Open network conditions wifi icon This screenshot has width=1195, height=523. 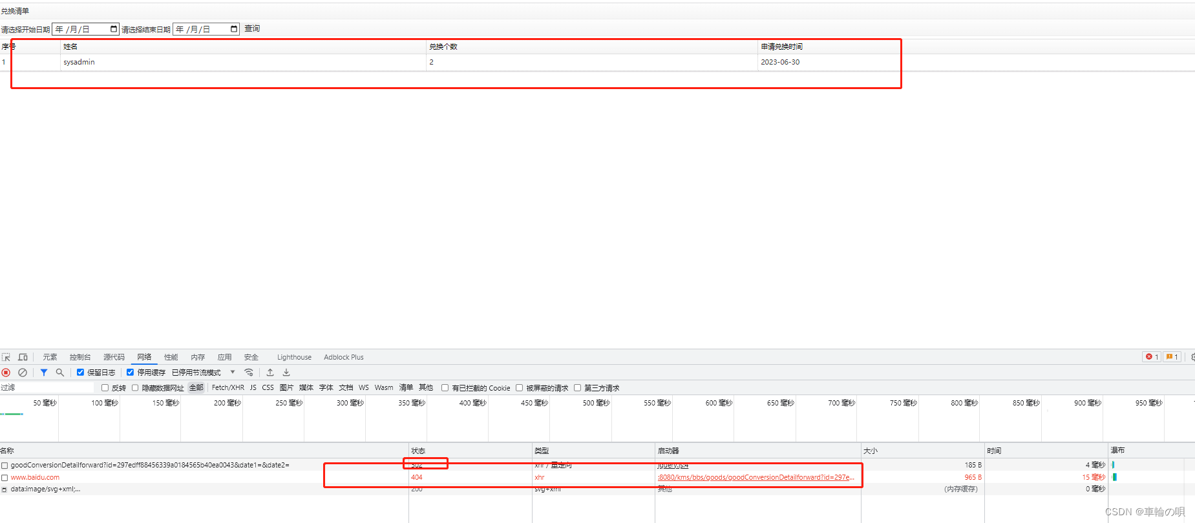coord(249,373)
